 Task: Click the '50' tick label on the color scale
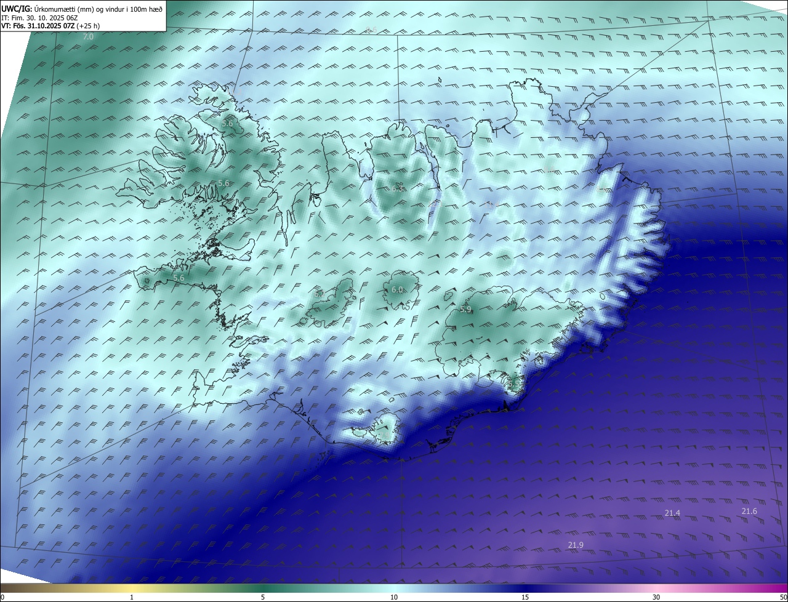pyautogui.click(x=783, y=597)
